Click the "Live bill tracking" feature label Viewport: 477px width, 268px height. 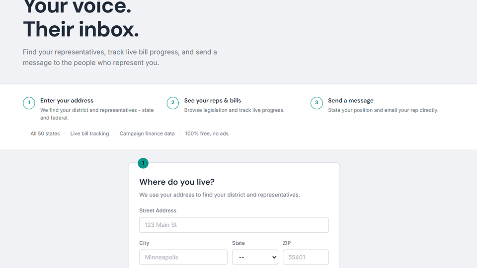click(x=89, y=134)
